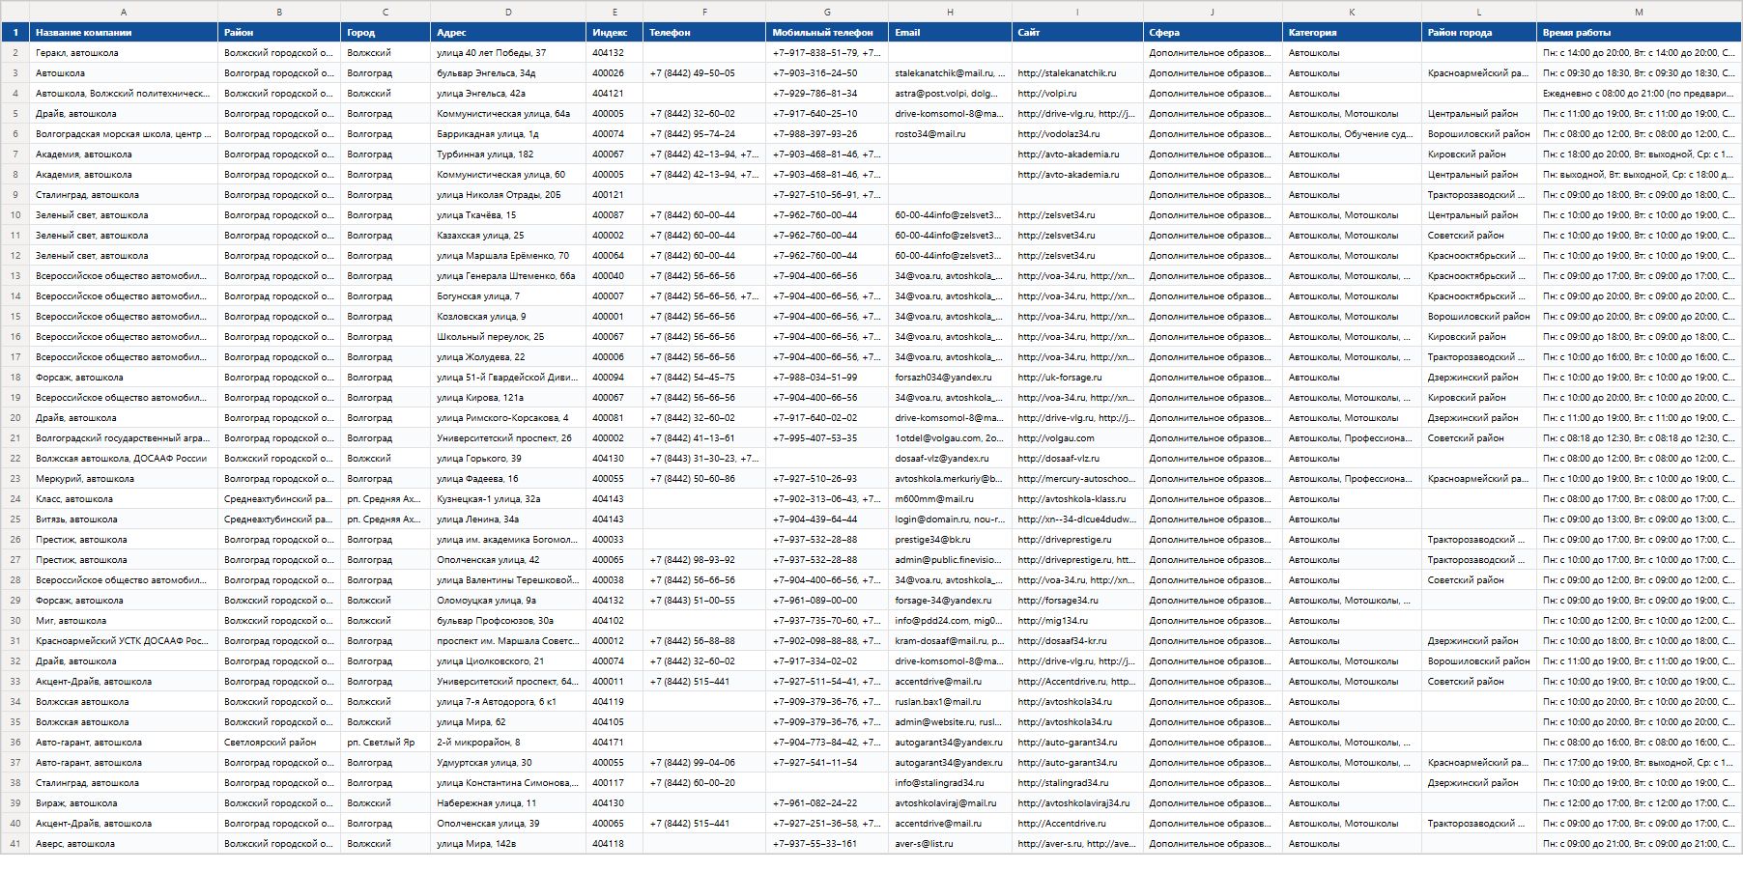Select the 'info@stalingrad34.ru' cell
The height and width of the screenshot is (871, 1743).
(950, 783)
